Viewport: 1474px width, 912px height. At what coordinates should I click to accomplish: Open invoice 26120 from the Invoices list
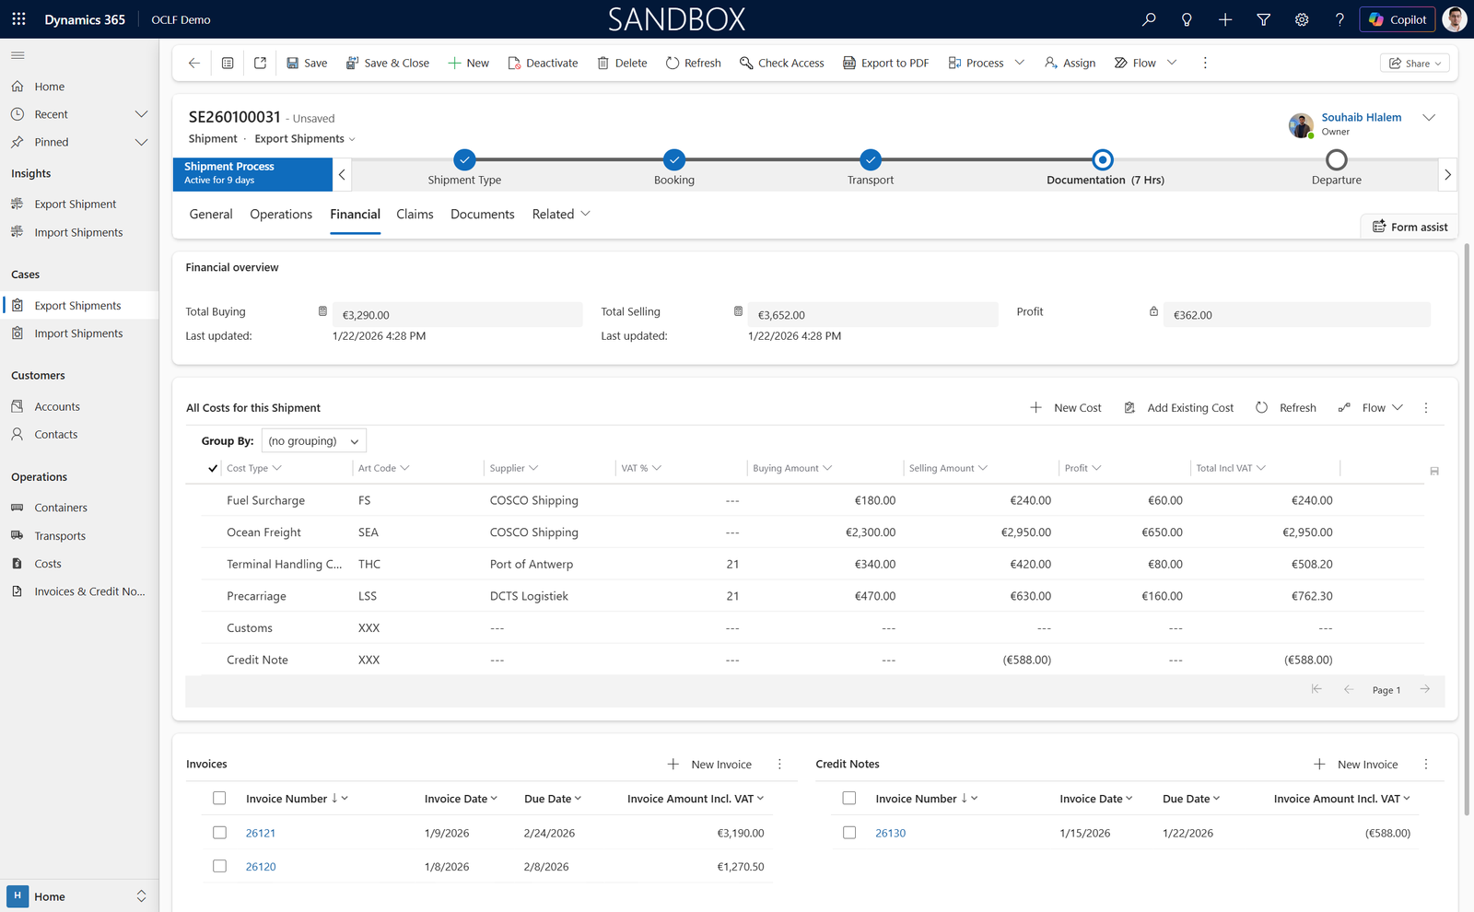[x=261, y=866]
